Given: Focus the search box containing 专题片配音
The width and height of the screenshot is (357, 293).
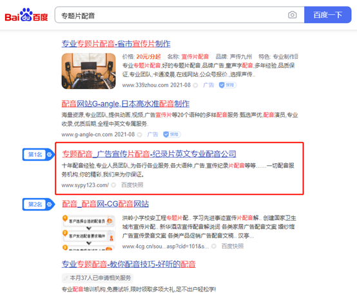Looking at the screenshot, I should click(179, 15).
